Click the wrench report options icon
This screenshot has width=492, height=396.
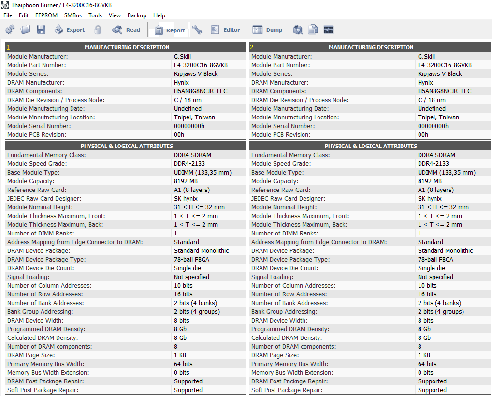pos(197,30)
